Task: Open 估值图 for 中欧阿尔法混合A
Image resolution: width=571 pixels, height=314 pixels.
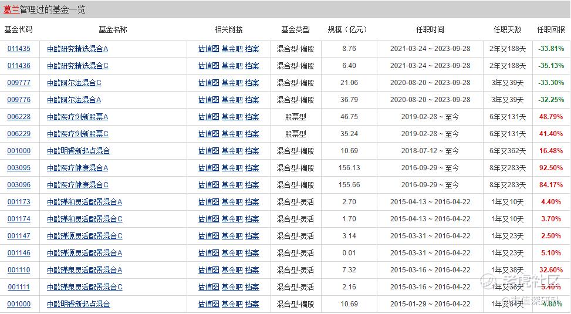Action: coord(209,100)
